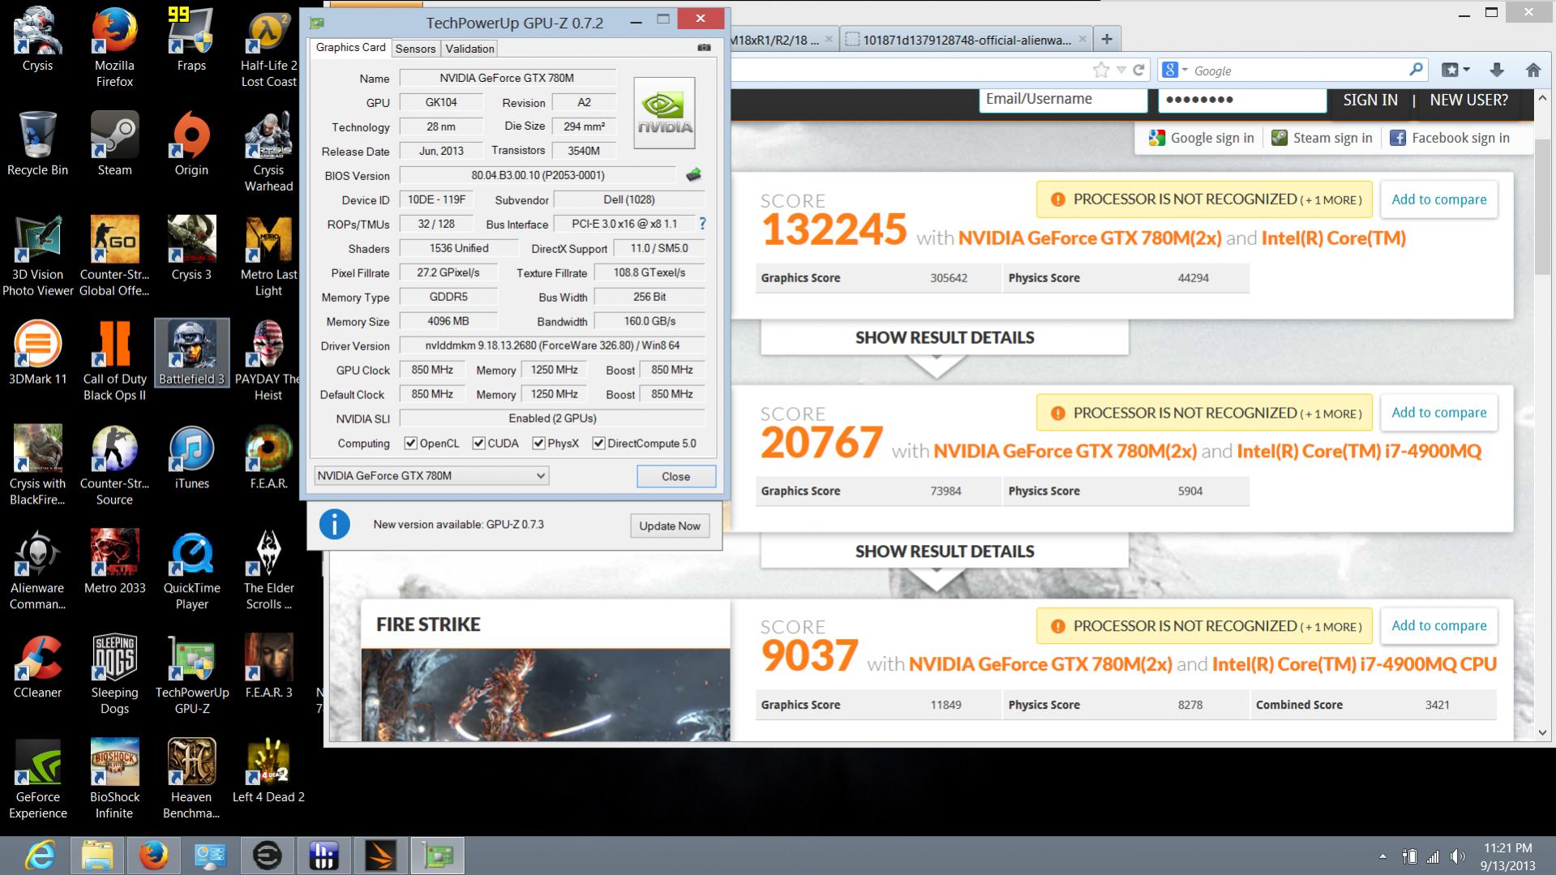Click Steam sign in option
The height and width of the screenshot is (875, 1556).
(x=1322, y=138)
